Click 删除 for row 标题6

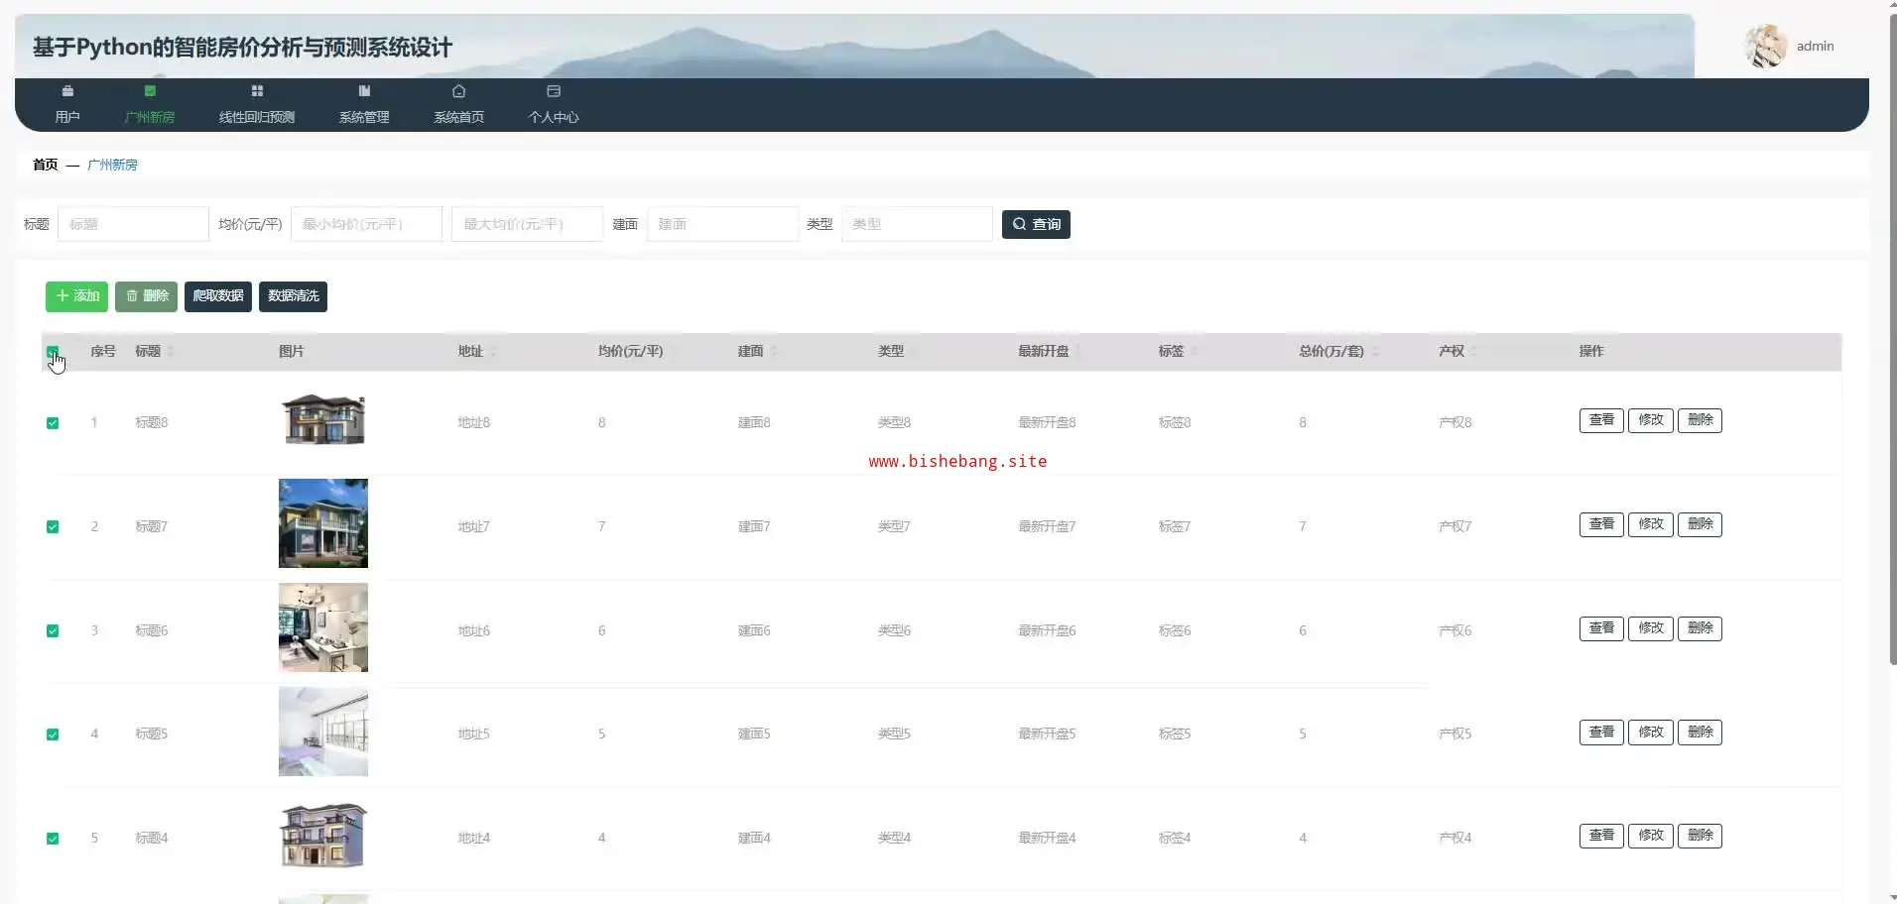coord(1700,628)
